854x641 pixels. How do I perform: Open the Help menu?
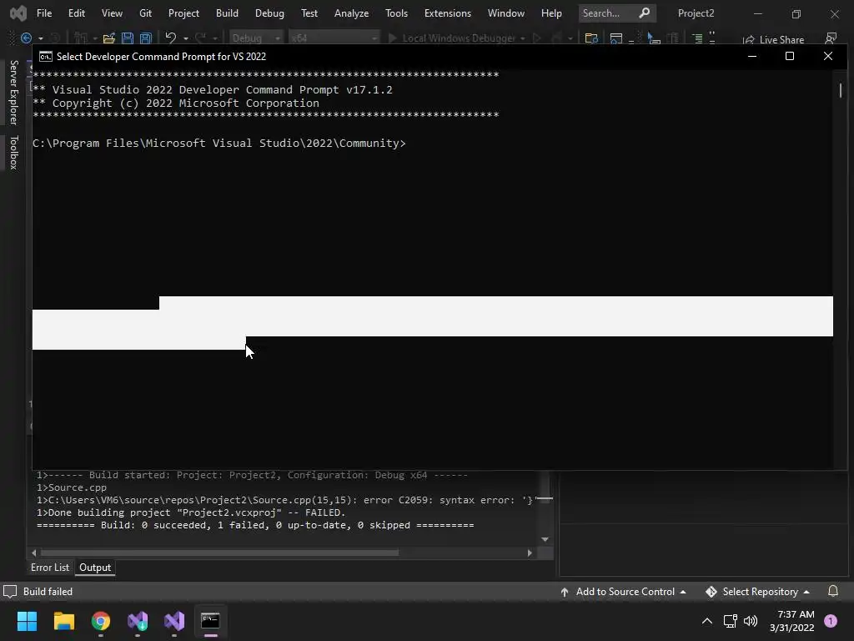coord(551,13)
